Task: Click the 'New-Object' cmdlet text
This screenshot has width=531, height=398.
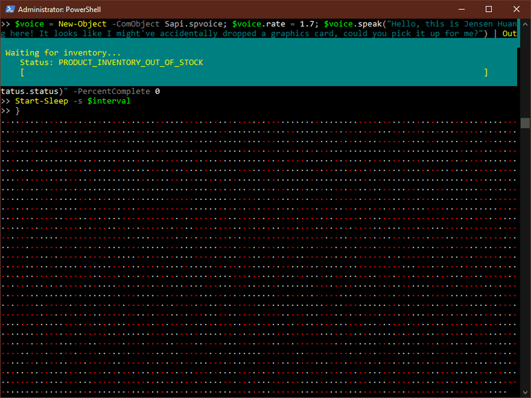Action: [x=82, y=24]
